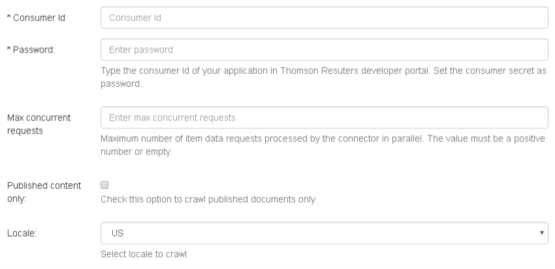Image resolution: width=555 pixels, height=269 pixels.
Task: Click the required asterisk beside Consumer Id
Action: pyautogui.click(x=8, y=18)
